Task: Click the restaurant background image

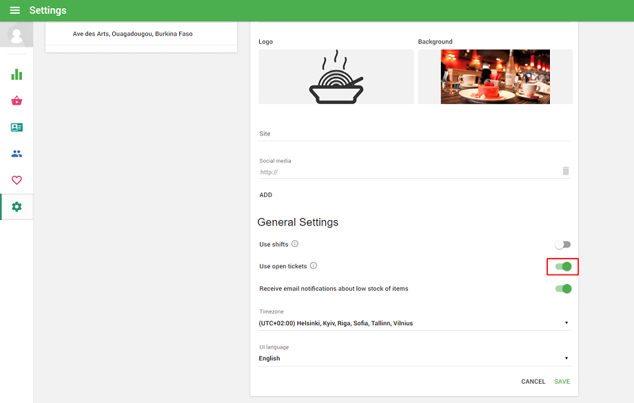Action: tap(495, 76)
